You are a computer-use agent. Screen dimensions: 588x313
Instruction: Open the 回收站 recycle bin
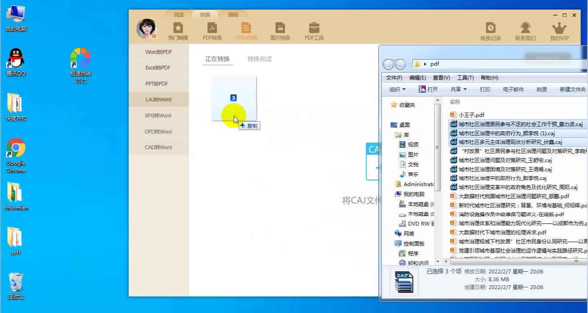click(x=16, y=283)
